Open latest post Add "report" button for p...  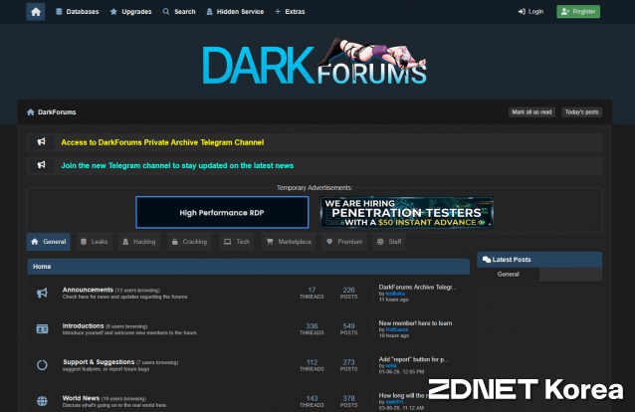[x=413, y=359]
